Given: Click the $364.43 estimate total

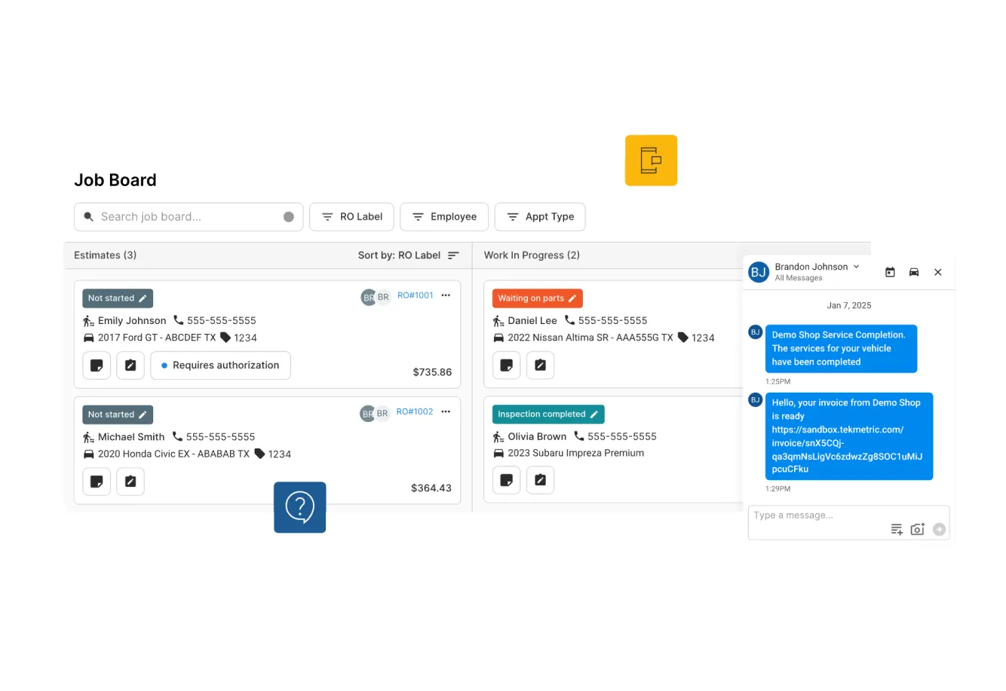Looking at the screenshot, I should click(431, 488).
